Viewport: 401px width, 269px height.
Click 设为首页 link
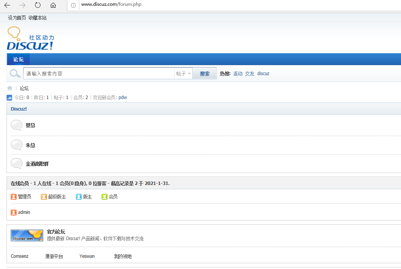tap(17, 18)
